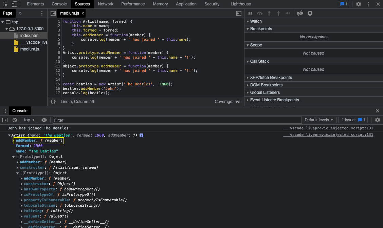
Task: Toggle the device toolbar icon
Action: point(14,4)
